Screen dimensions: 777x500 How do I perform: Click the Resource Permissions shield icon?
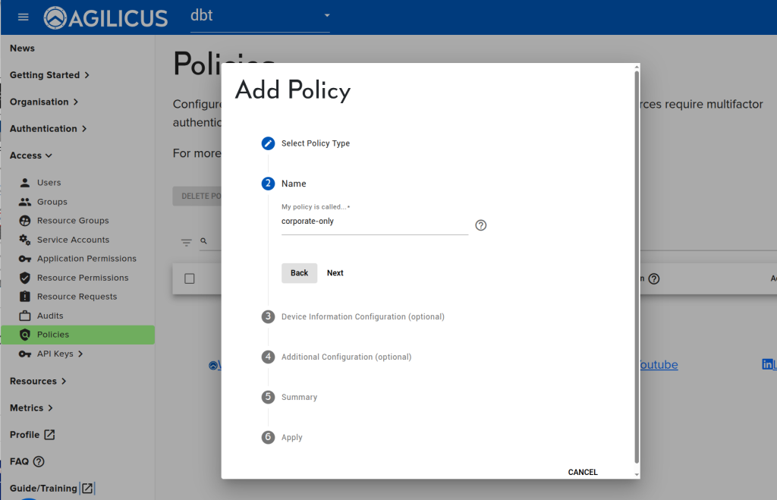click(25, 277)
